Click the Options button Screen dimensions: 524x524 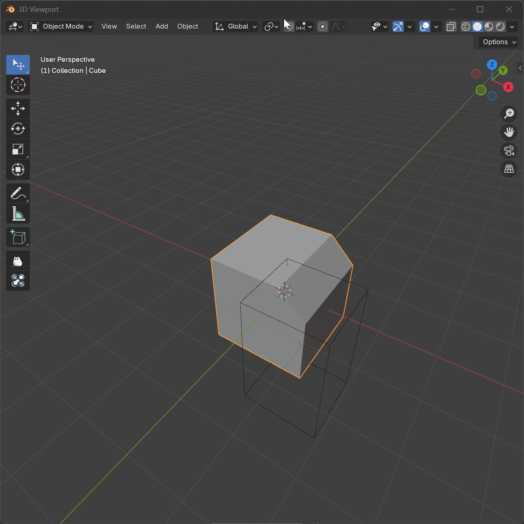coord(497,42)
